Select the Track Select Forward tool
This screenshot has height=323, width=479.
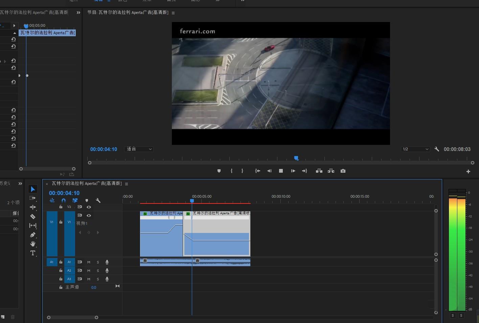click(x=33, y=198)
